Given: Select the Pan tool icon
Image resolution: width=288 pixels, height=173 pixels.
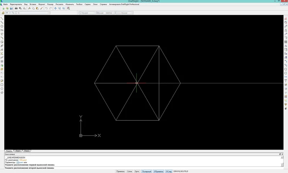Looking at the screenshot, I should coord(55,8).
